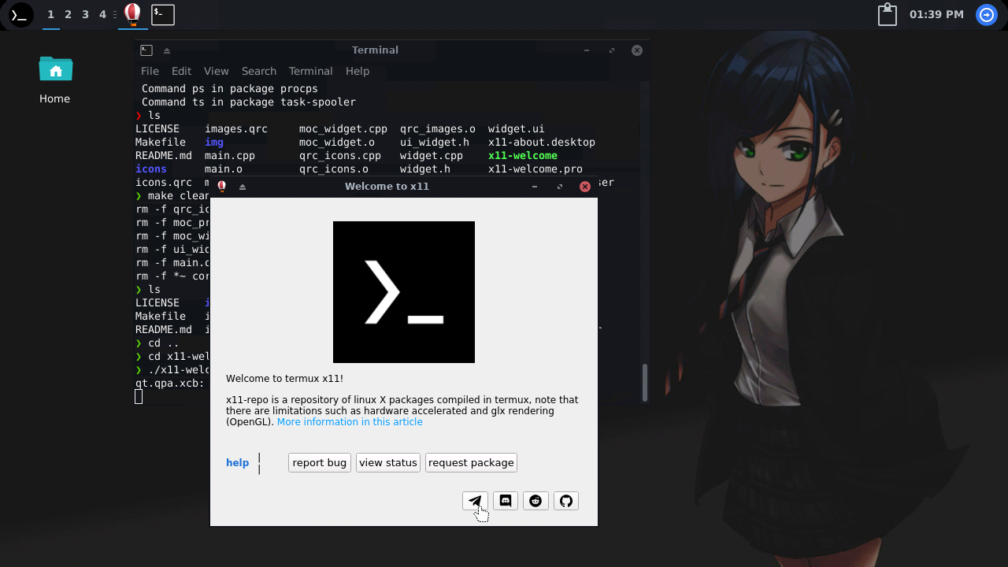Click x11-welcome file in terminal listing
Viewport: 1008px width, 567px height.
[523, 156]
